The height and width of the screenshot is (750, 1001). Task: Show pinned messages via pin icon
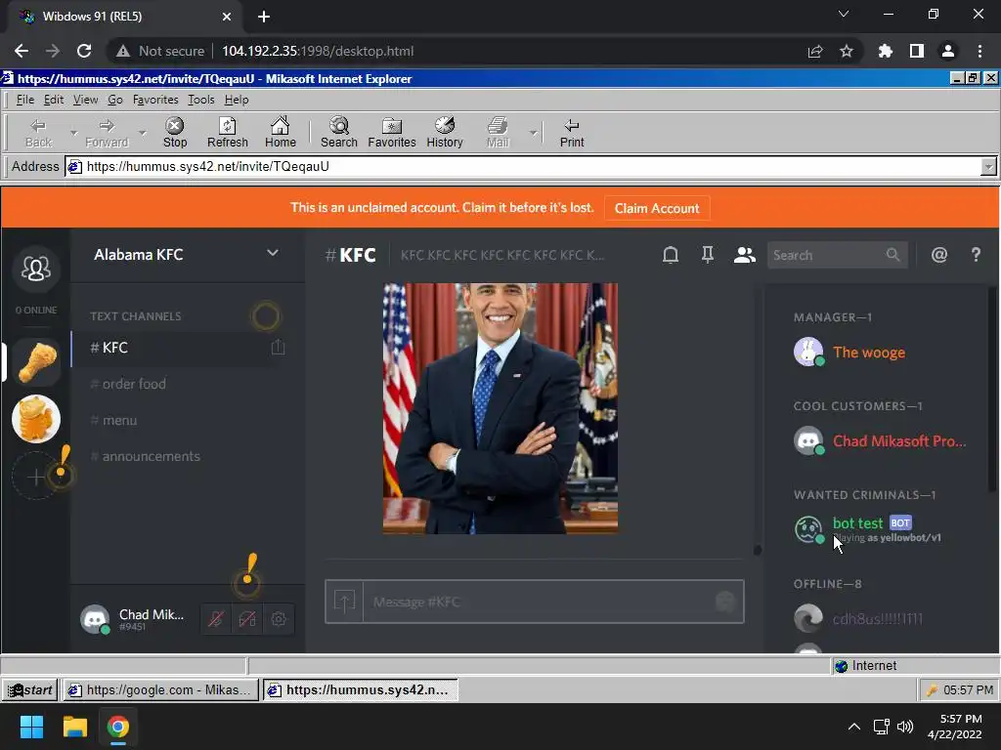708,255
